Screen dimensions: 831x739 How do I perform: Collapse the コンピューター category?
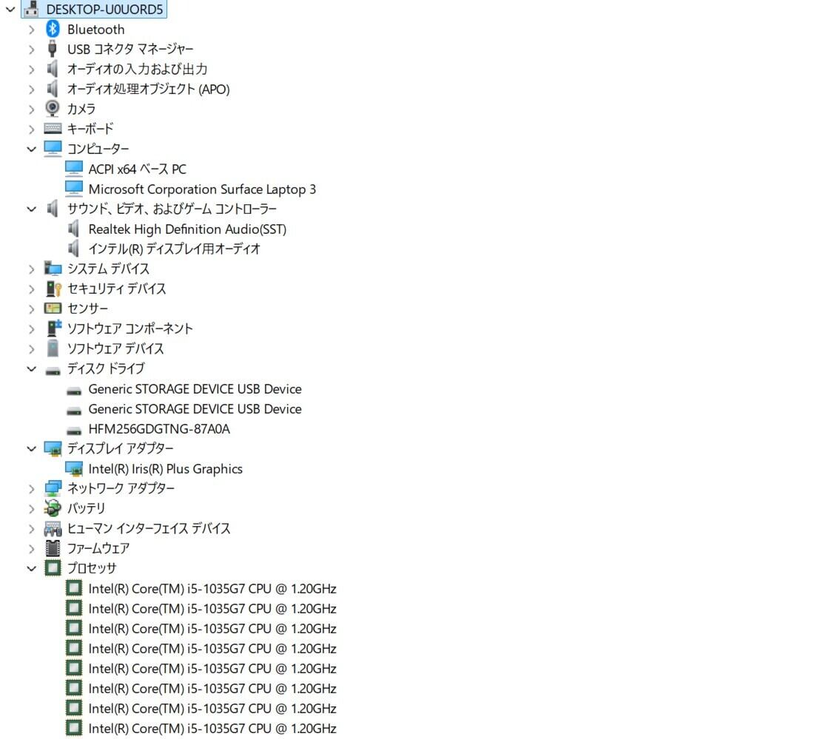[31, 149]
